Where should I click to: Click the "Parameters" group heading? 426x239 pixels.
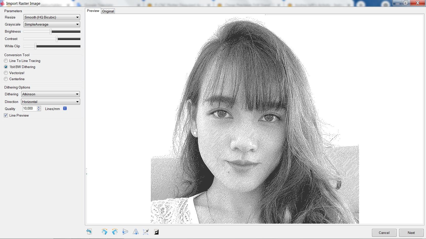click(x=13, y=11)
